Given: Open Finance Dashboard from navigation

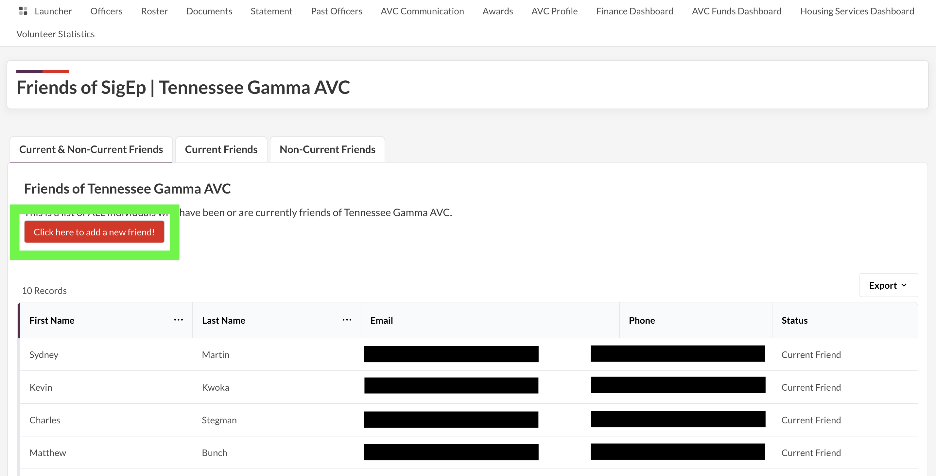Looking at the screenshot, I should click(x=634, y=11).
